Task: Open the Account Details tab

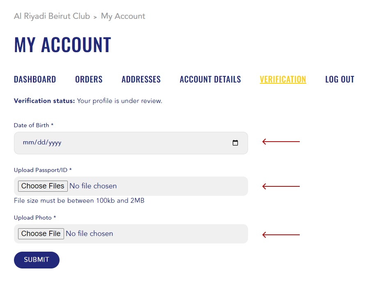Action: click(x=210, y=79)
